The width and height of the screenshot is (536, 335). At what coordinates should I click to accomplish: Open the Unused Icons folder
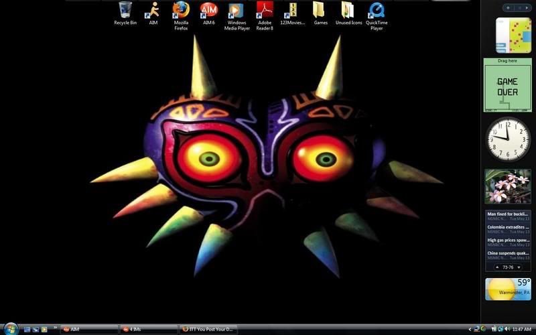348,13
